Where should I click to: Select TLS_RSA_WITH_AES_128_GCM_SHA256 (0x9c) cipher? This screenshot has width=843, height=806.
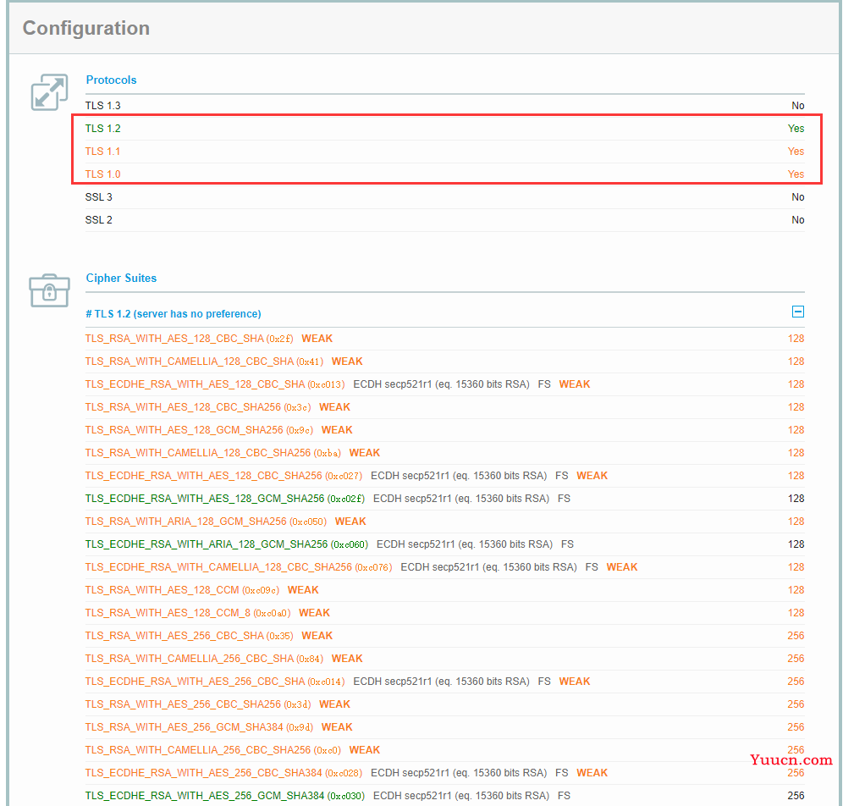(199, 430)
